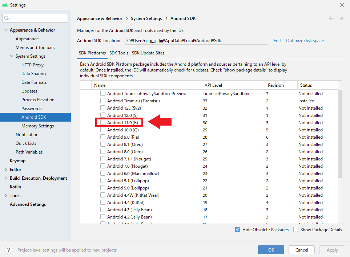Expand the Editor section

click(5, 169)
